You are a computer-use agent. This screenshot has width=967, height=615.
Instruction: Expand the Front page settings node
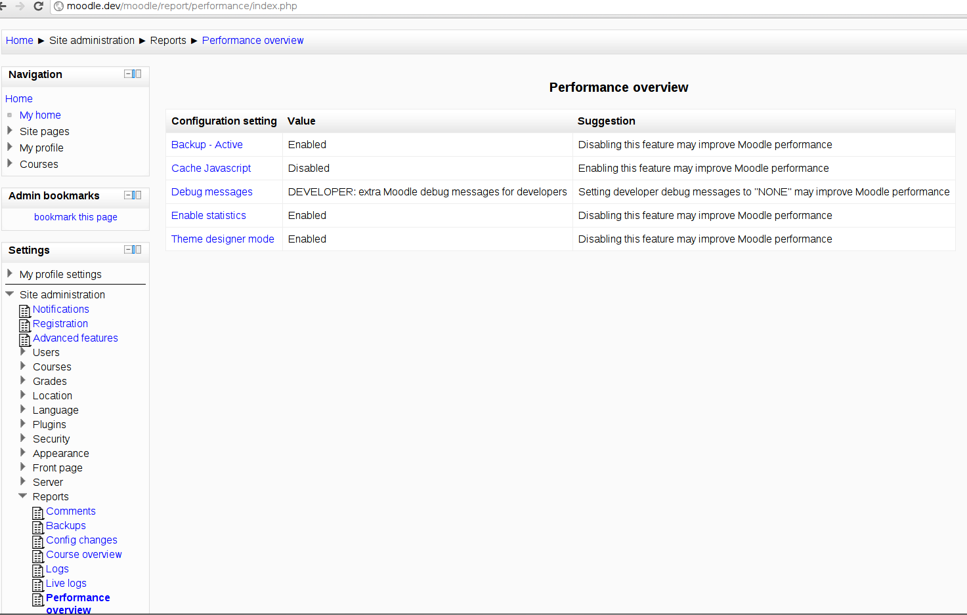pos(23,467)
